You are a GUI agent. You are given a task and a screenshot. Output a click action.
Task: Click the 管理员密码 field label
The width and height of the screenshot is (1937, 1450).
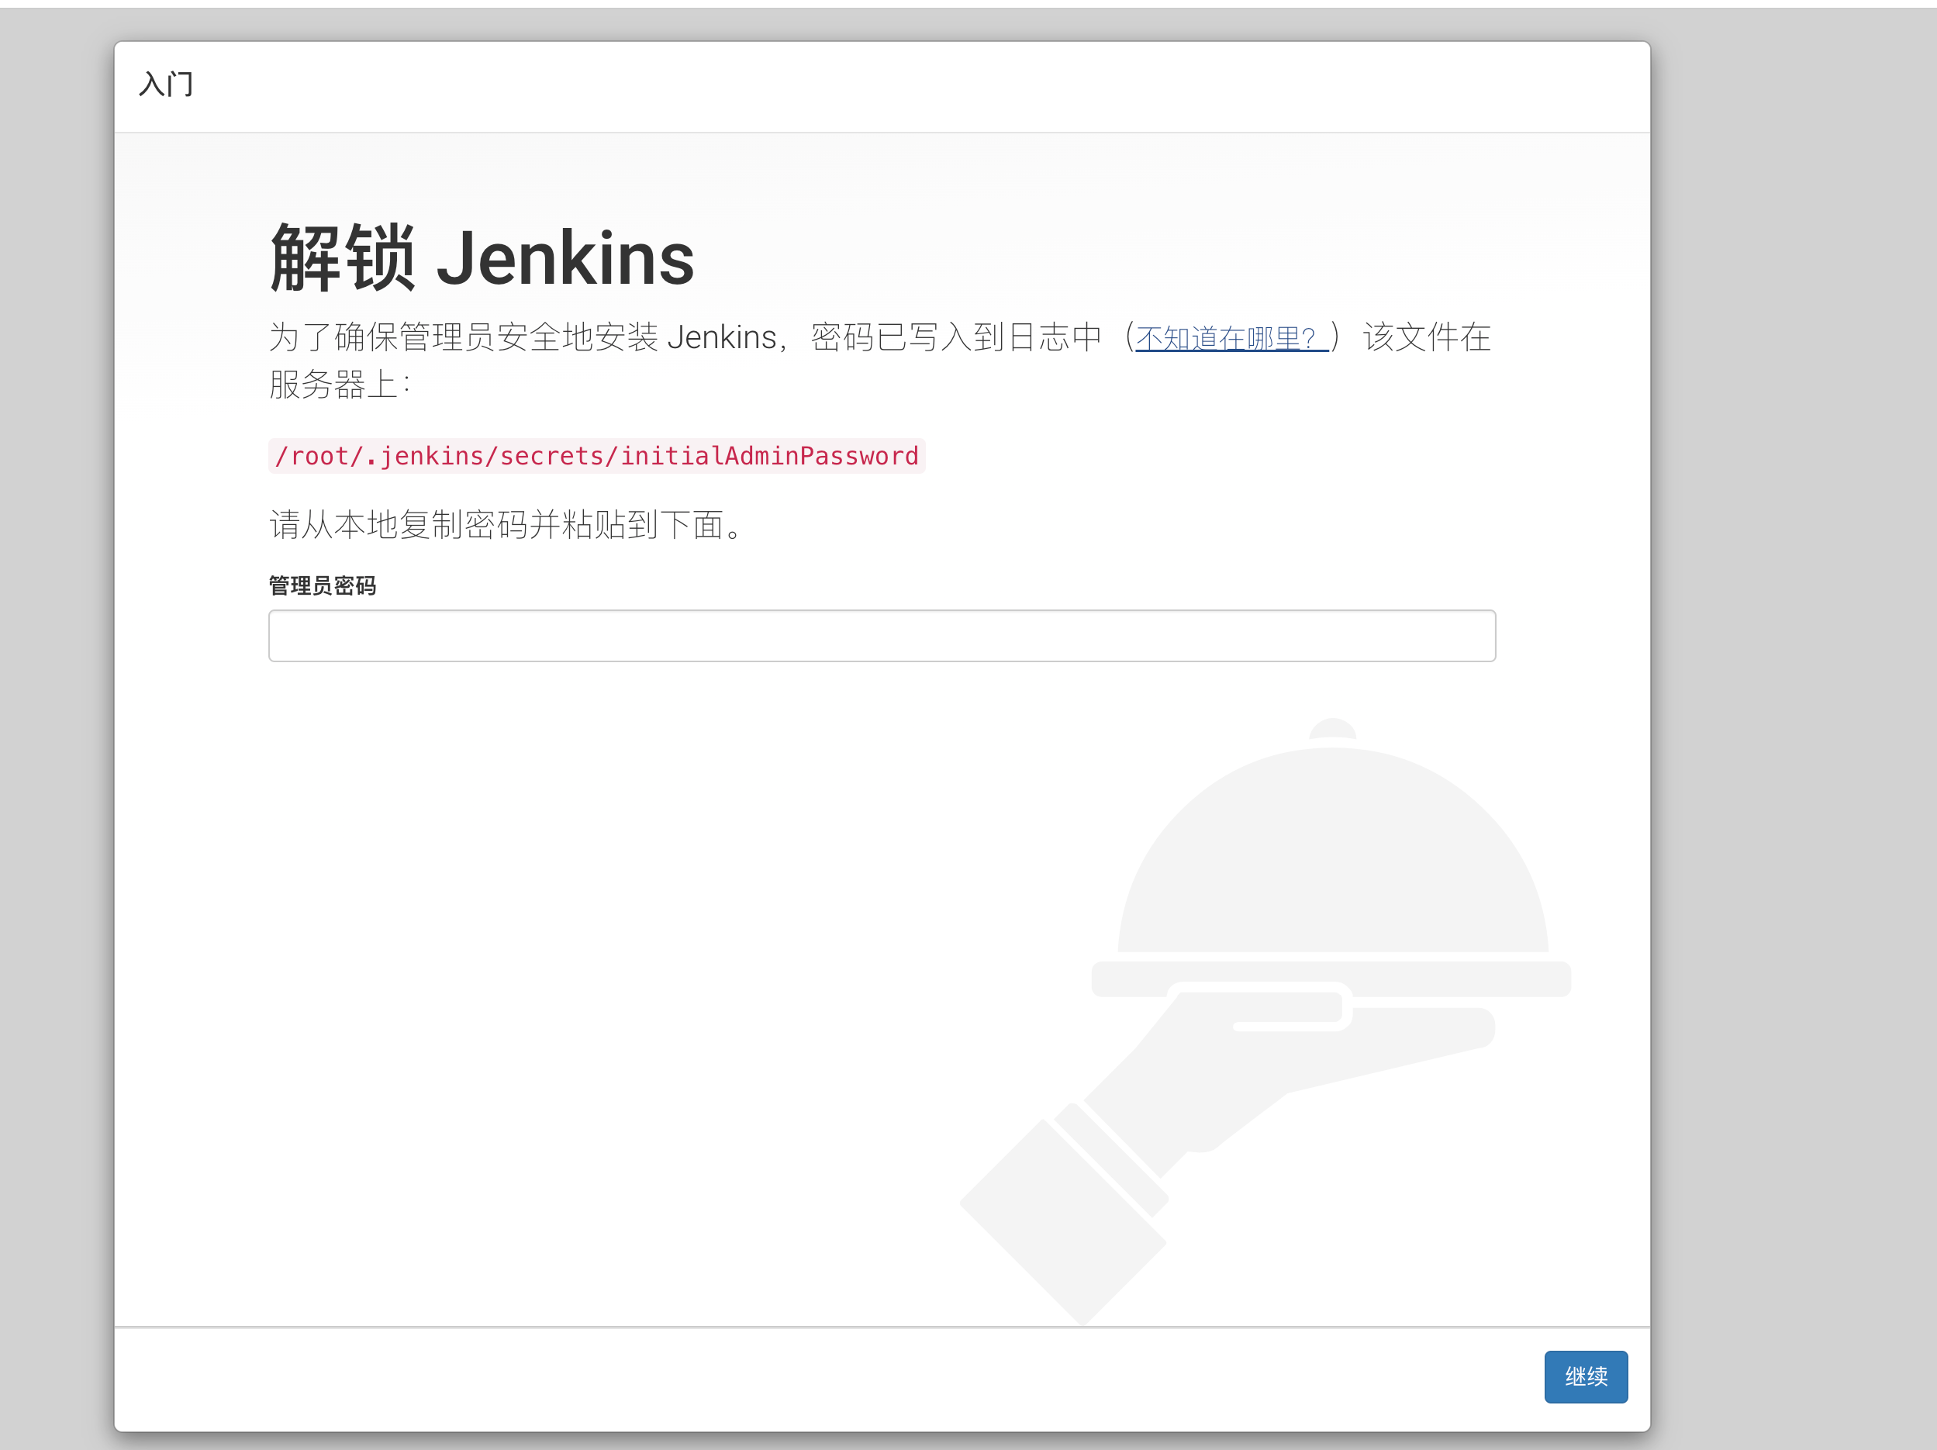(x=323, y=585)
